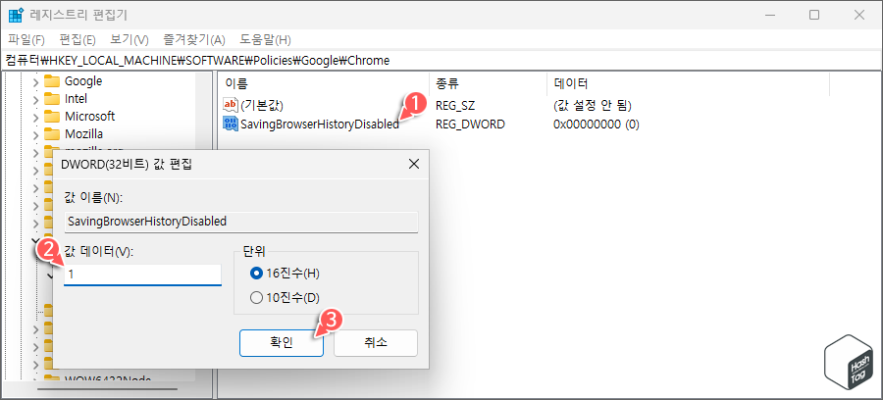
Task: Select the Google key label
Action: pyautogui.click(x=83, y=81)
